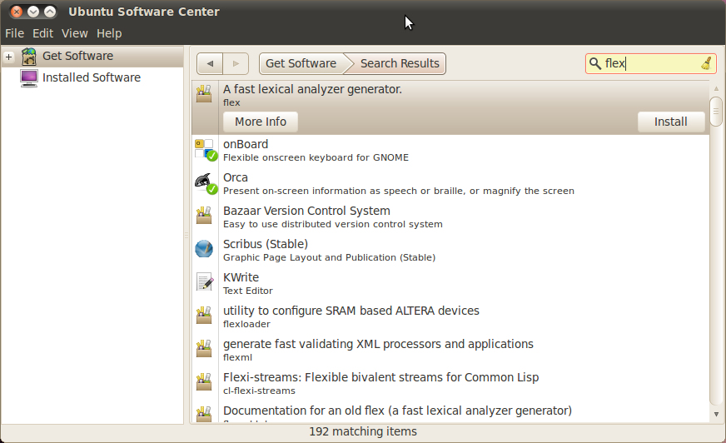726x443 pixels.
Task: Click the Orca screen reader icon
Action: click(204, 182)
